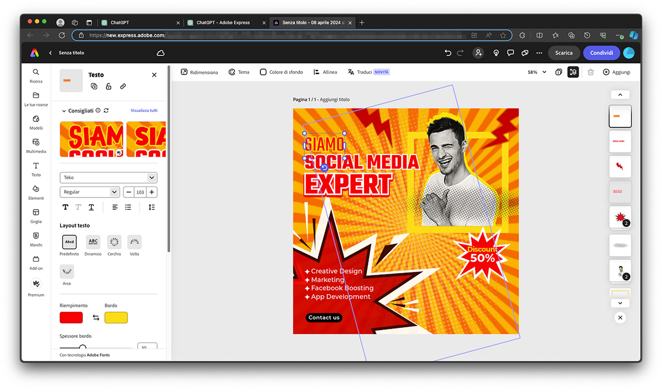The width and height of the screenshot is (662, 389).
Task: Swap fill and border colors icon
Action: tap(96, 318)
